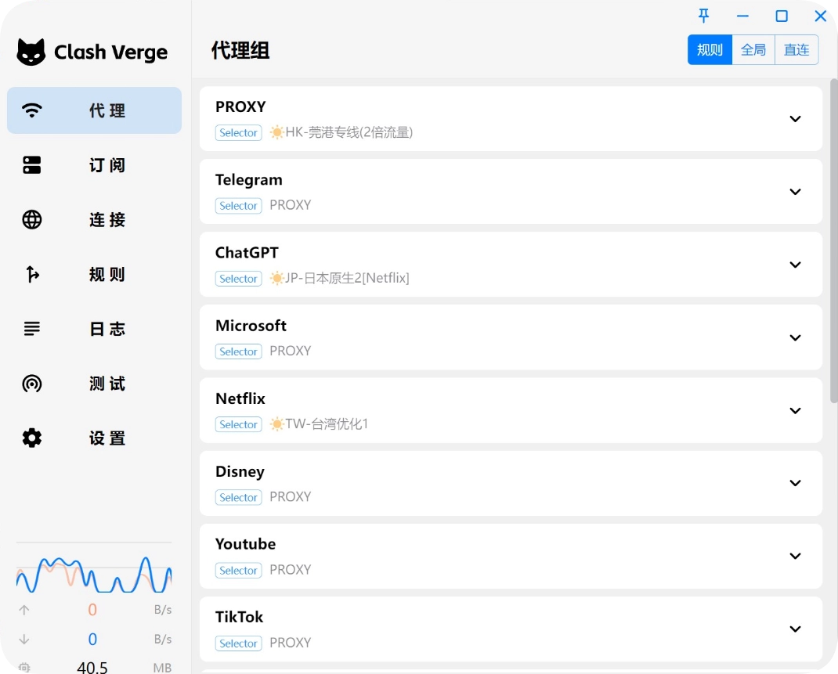Image resolution: width=838 pixels, height=674 pixels.
Task: Open the 订阅 subscriptions page
Action: click(107, 165)
